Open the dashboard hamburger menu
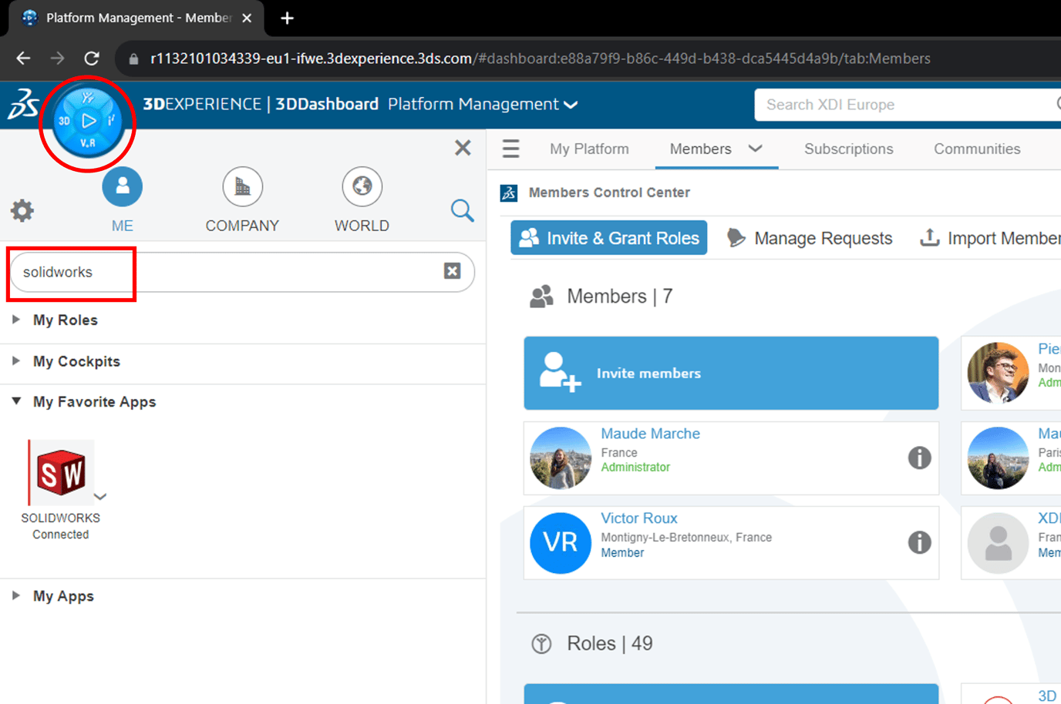The width and height of the screenshot is (1061, 704). click(x=510, y=149)
